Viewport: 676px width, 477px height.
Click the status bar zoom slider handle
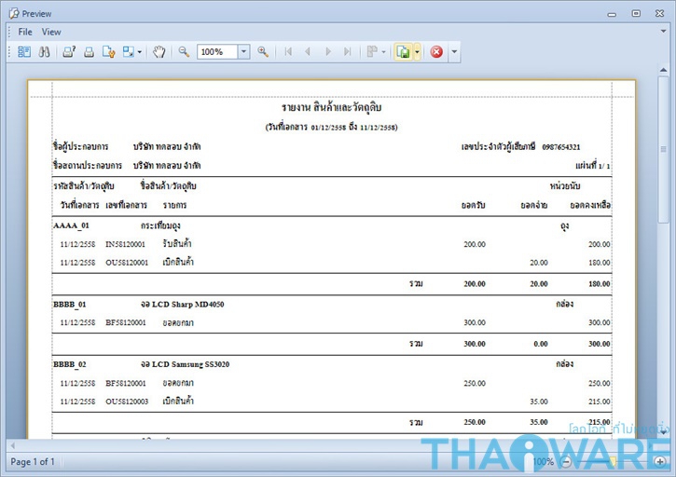point(613,462)
